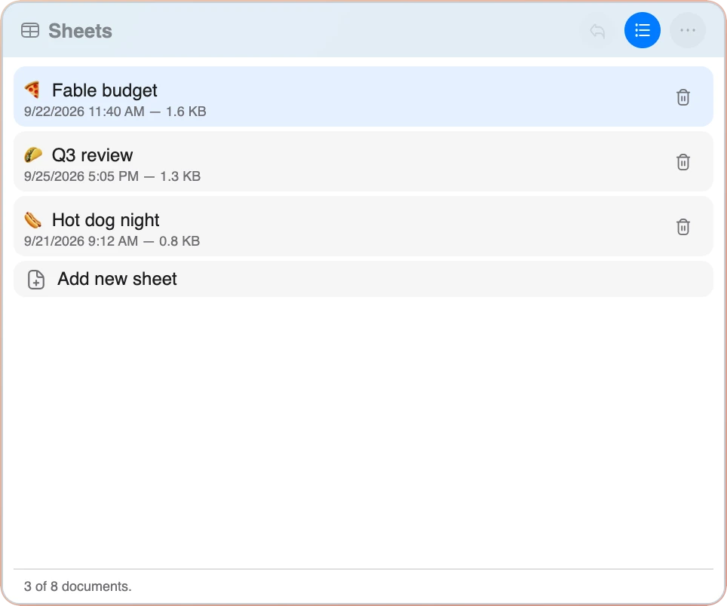
Task: Click the back arrow button
Action: click(597, 31)
